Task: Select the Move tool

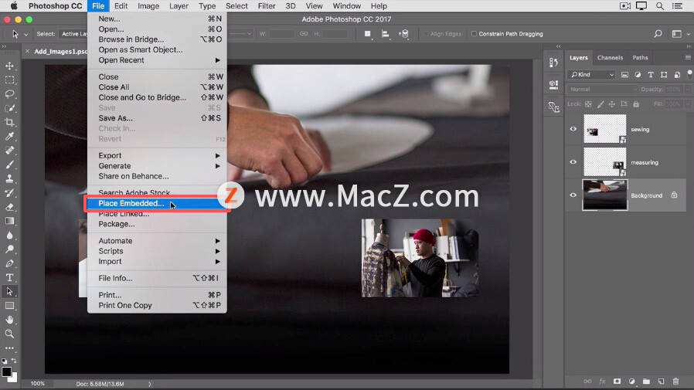Action: tap(9, 66)
